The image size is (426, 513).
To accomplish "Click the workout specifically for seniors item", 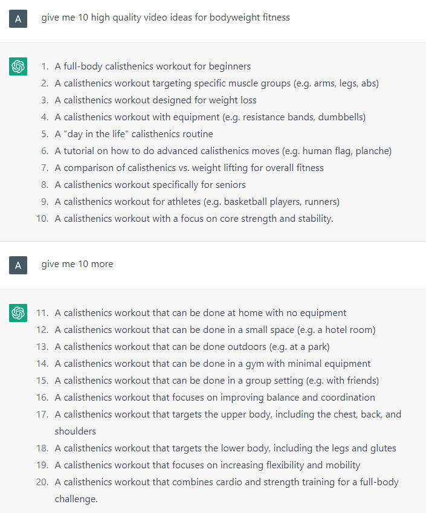I will pos(150,185).
